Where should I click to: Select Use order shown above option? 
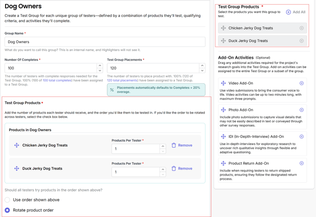[x=7, y=200]
